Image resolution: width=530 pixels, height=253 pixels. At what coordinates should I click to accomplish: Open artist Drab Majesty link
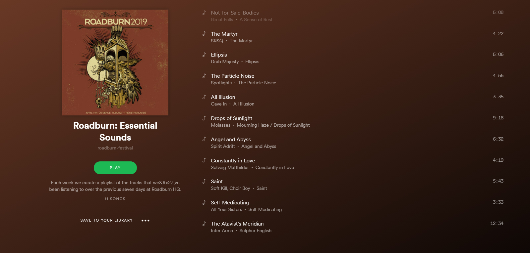coord(225,62)
